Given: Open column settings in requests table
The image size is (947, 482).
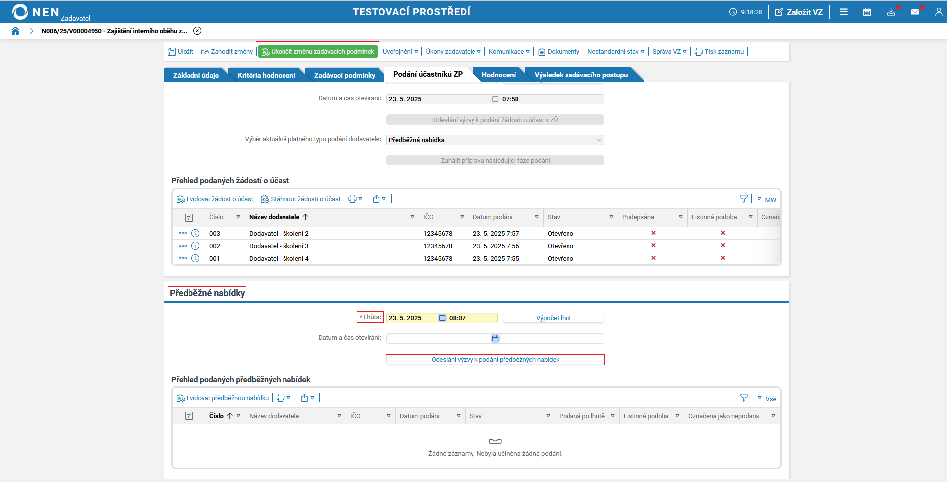Looking at the screenshot, I should point(189,217).
